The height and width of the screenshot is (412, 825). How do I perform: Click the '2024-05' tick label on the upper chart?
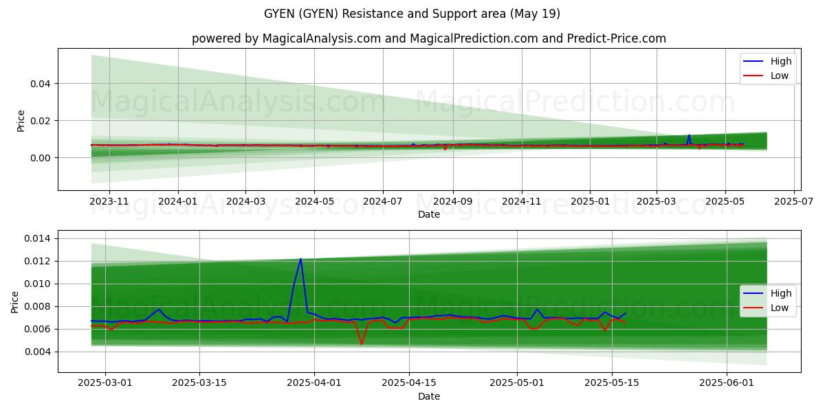coord(314,202)
